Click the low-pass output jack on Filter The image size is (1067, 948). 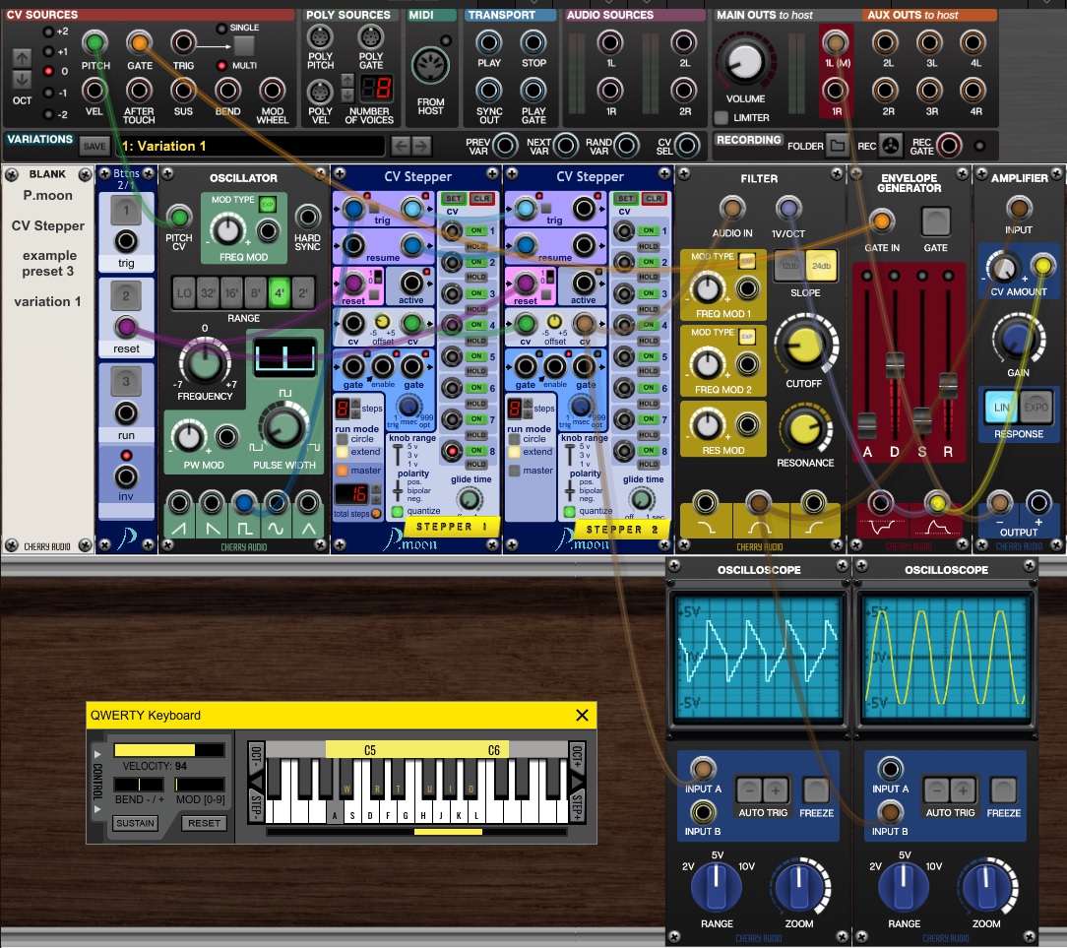point(705,503)
